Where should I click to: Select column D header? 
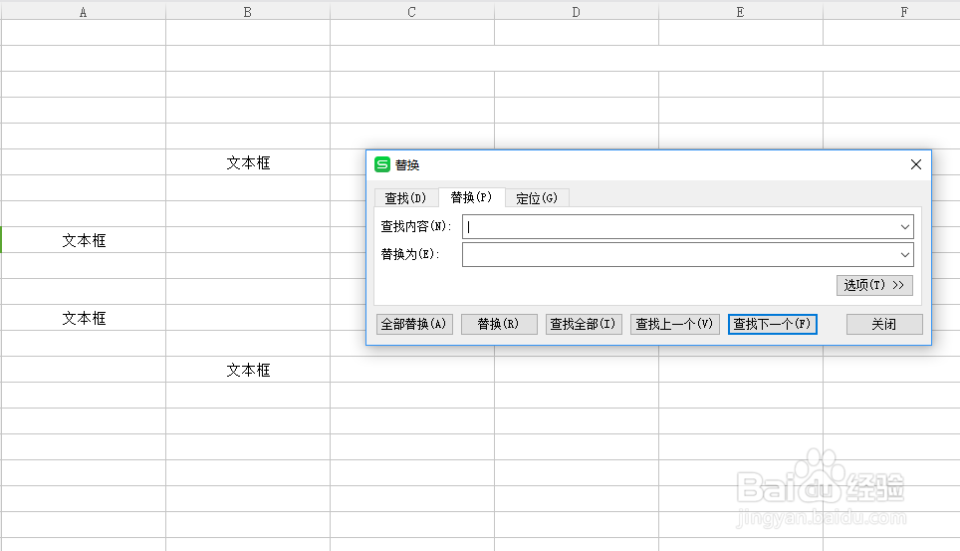[577, 12]
